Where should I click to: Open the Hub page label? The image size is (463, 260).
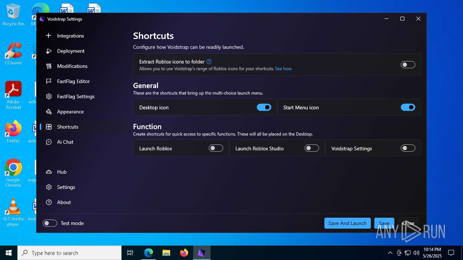[x=62, y=172]
